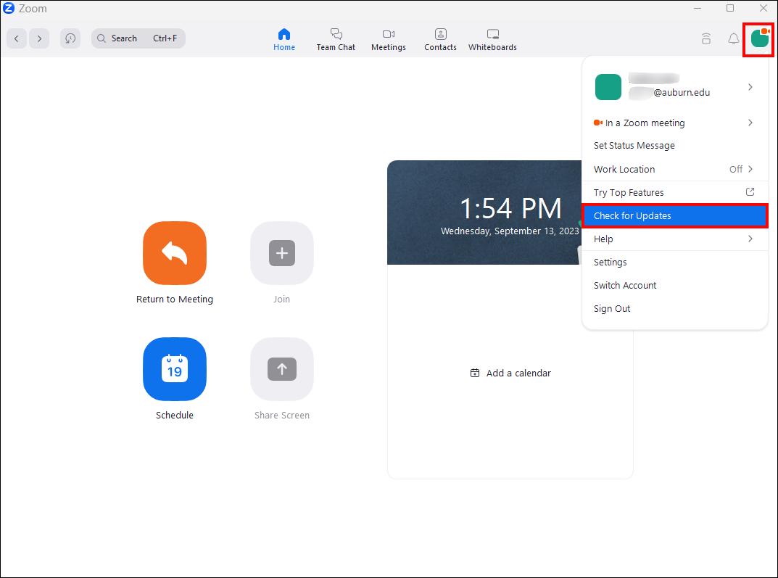Screen dimensions: 778x578
Task: Minimize the Zoom window
Action: coord(697,8)
